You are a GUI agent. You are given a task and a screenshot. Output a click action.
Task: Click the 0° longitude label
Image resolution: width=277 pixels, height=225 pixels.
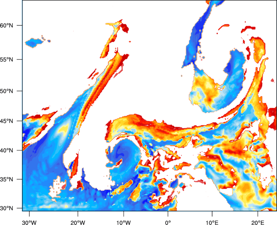click(168, 223)
